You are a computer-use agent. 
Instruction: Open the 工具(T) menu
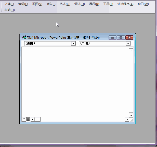[x=108, y=4]
